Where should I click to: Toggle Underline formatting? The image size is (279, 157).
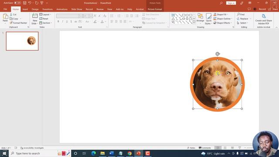pyautogui.click(x=67, y=21)
